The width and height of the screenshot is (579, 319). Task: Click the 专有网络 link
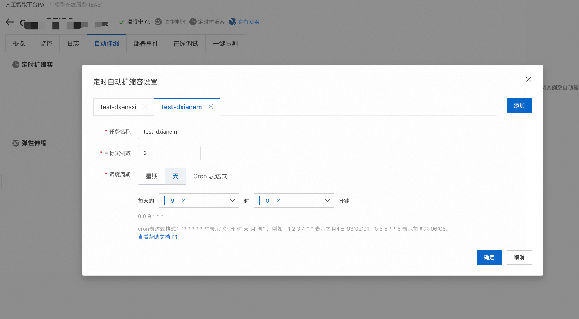pos(249,22)
